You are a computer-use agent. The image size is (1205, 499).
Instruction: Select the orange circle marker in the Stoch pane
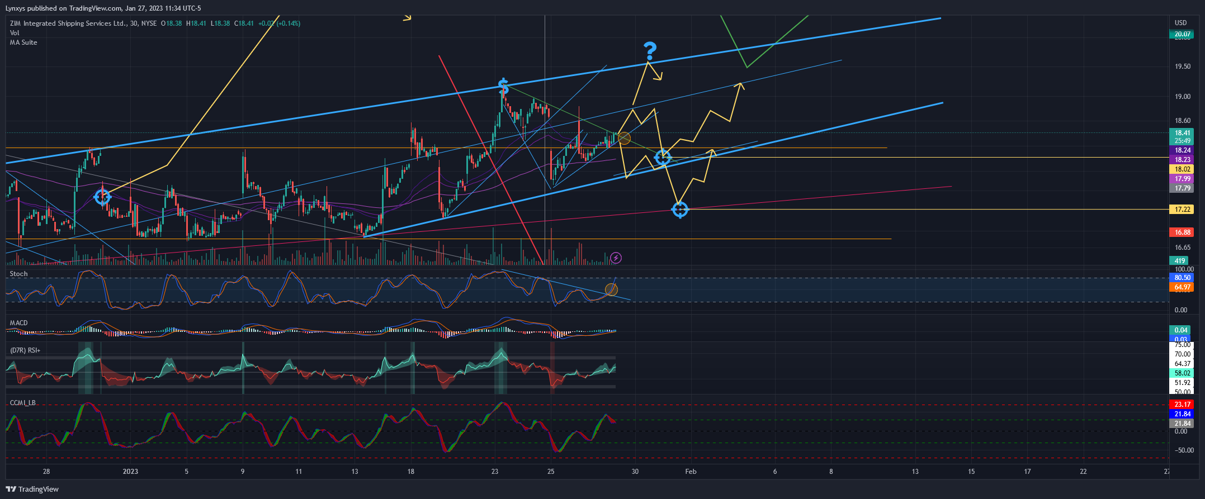coord(611,289)
